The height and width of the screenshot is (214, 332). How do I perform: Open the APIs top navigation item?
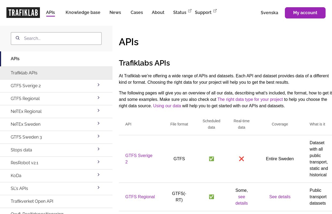[50, 13]
